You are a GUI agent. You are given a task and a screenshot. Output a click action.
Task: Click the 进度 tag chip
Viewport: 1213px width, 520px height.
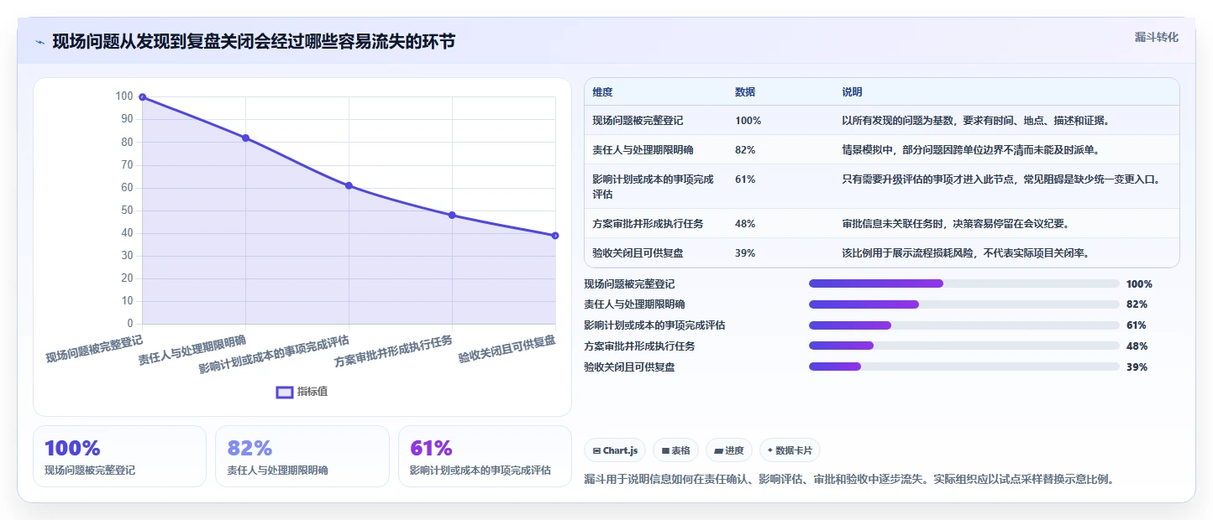click(x=729, y=450)
